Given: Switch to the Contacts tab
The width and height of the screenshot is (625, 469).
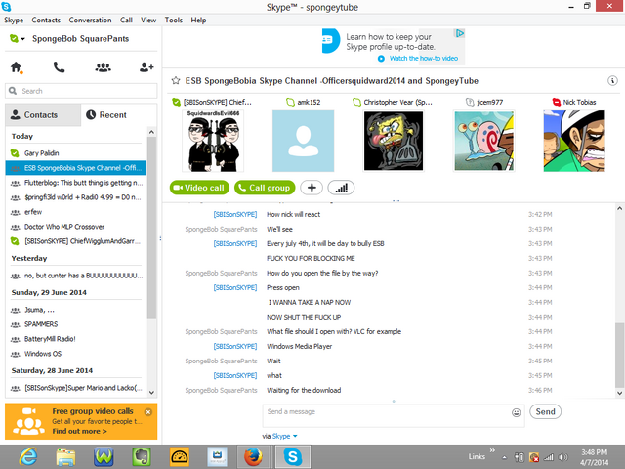Looking at the screenshot, I should [43, 115].
